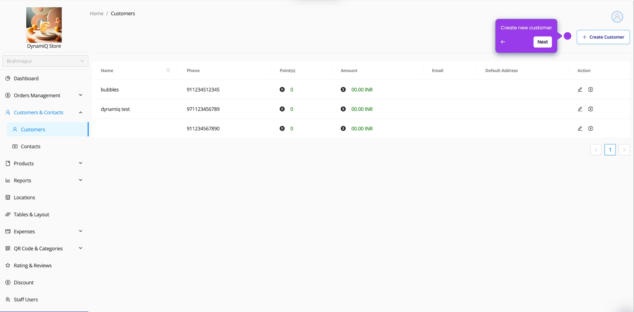Click history icon in bubbles row
634x312 pixels.
click(591, 89)
